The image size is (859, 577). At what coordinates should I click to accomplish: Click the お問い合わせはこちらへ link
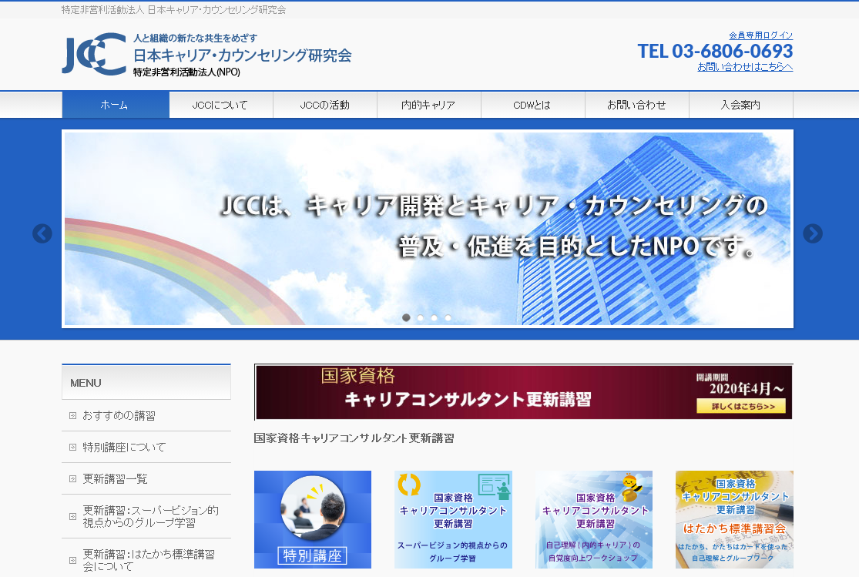pyautogui.click(x=745, y=67)
